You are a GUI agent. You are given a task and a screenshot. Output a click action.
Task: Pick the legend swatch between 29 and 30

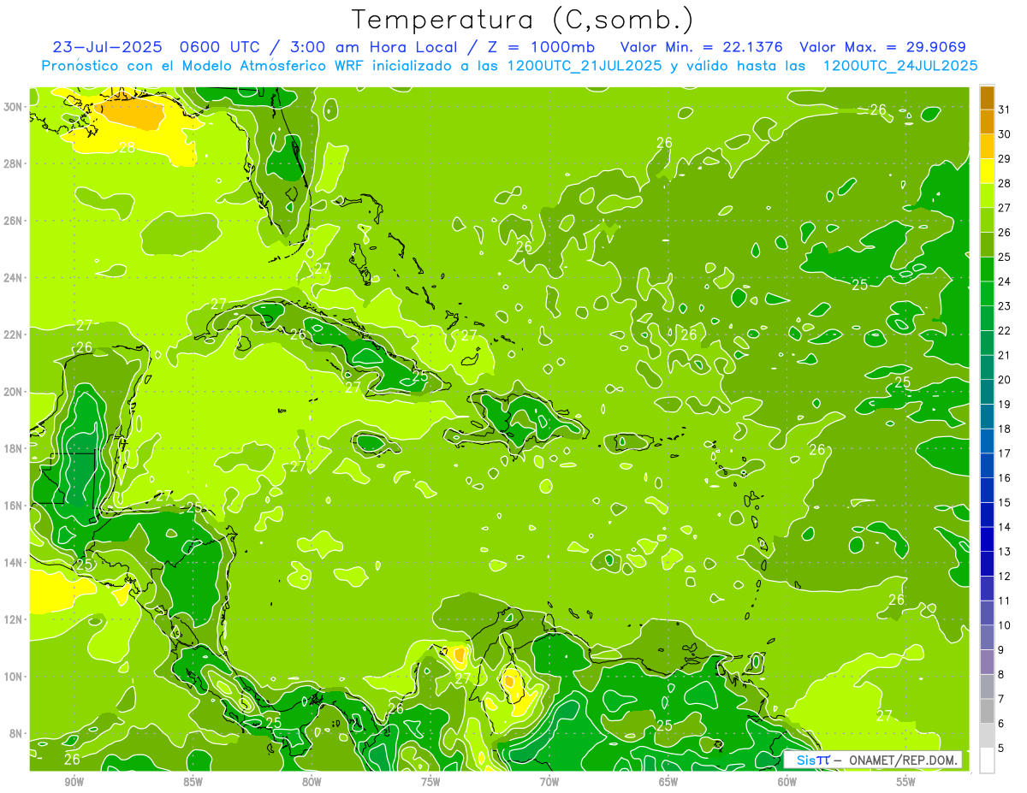pyautogui.click(x=987, y=146)
